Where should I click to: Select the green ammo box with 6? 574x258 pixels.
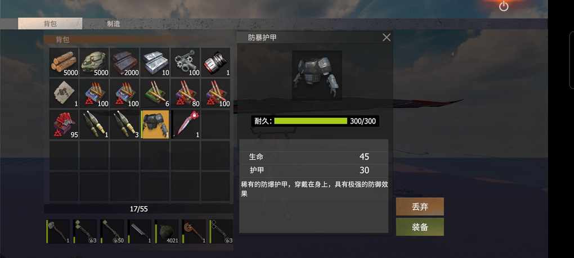pyautogui.click(x=155, y=93)
